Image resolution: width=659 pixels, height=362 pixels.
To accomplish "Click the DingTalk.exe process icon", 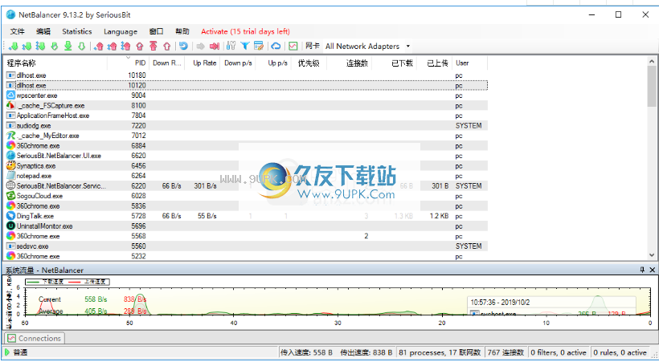I will 10,216.
